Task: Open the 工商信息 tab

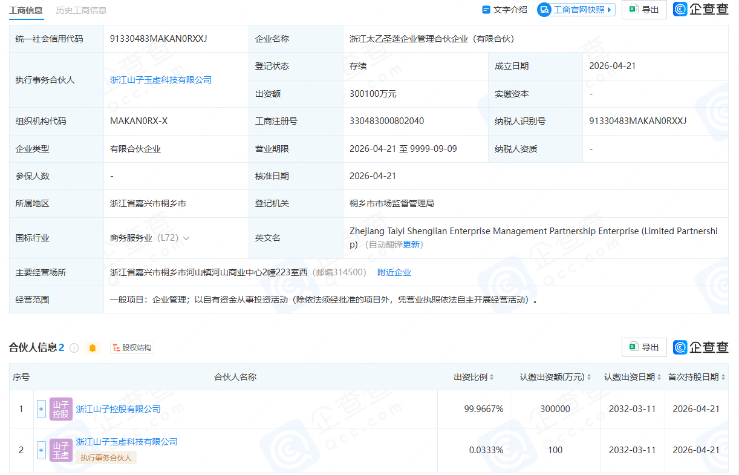Action: click(x=26, y=10)
